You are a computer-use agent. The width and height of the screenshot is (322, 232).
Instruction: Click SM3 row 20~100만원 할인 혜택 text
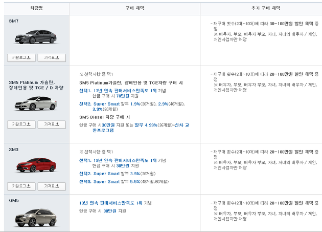point(291,152)
